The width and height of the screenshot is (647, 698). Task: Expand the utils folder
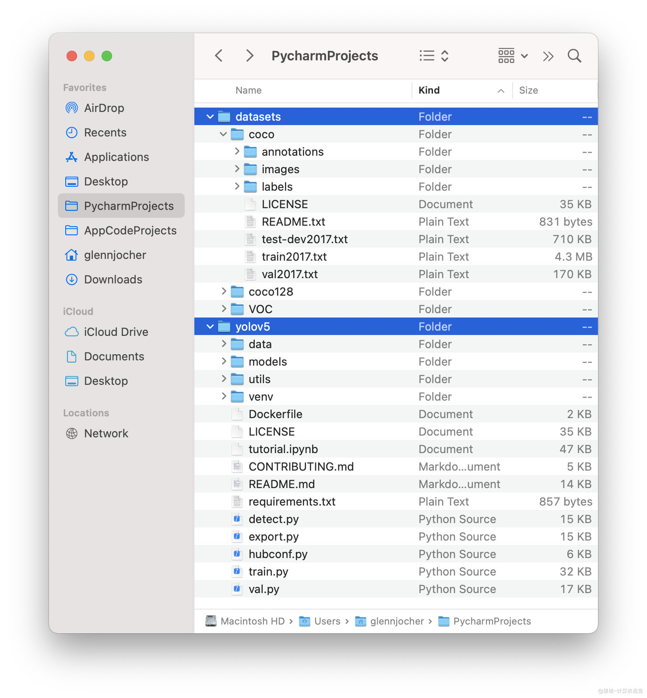224,379
